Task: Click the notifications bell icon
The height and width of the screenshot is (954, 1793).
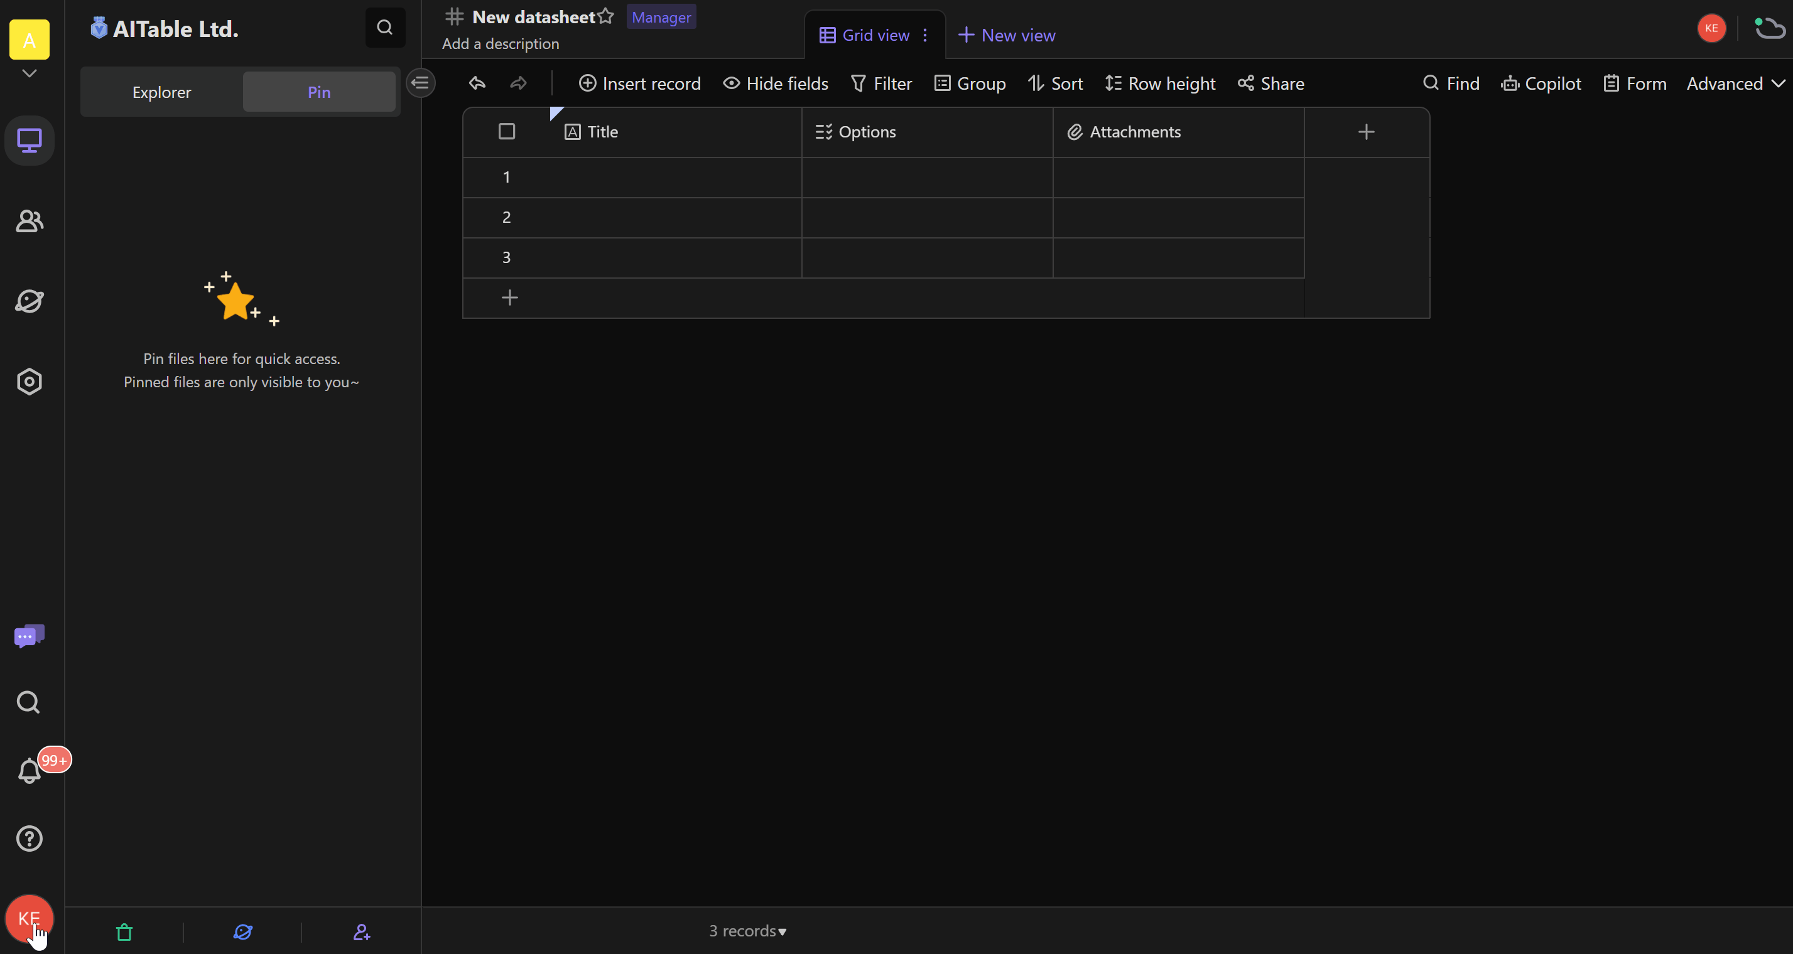Action: tap(28, 769)
